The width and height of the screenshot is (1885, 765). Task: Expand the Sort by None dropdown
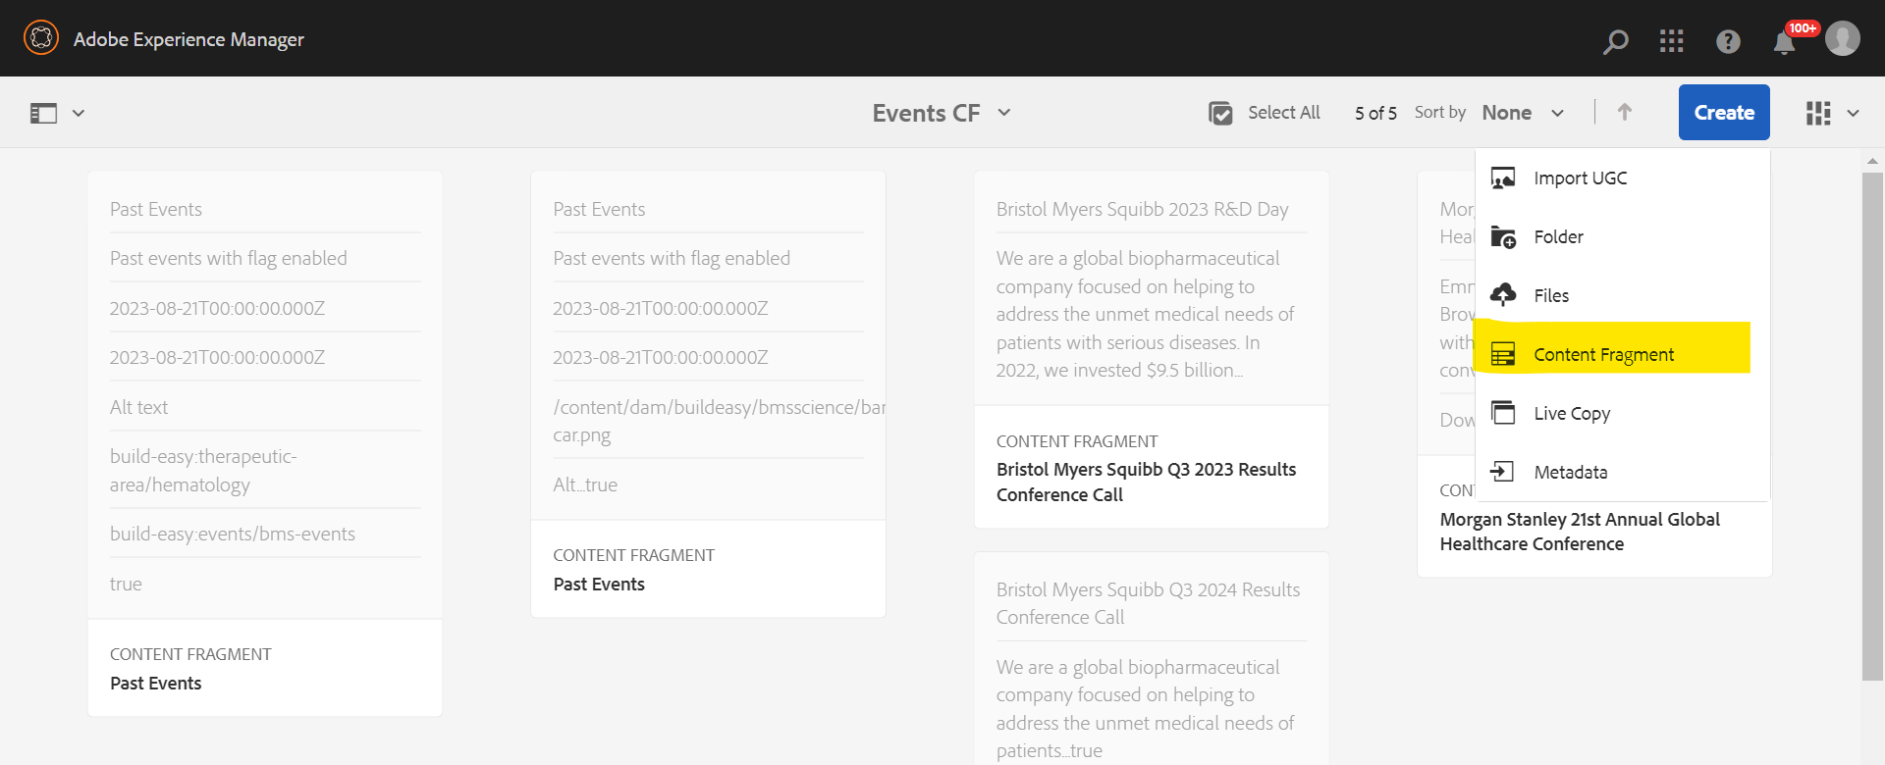click(1523, 113)
